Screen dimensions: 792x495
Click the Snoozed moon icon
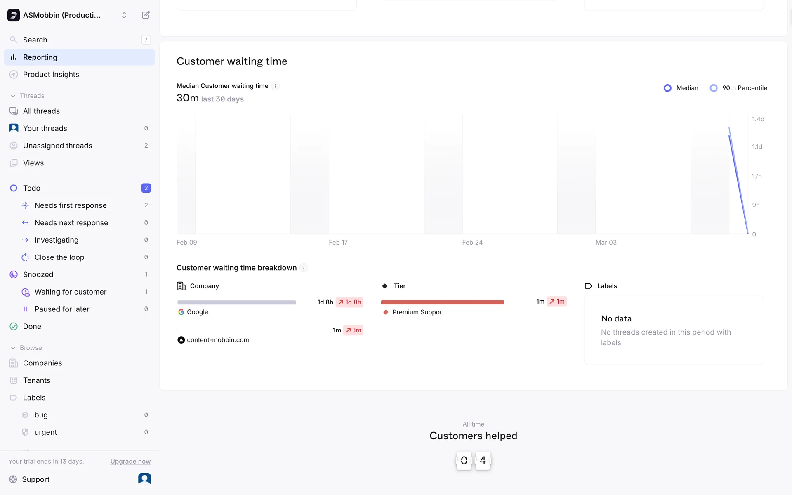(x=14, y=275)
